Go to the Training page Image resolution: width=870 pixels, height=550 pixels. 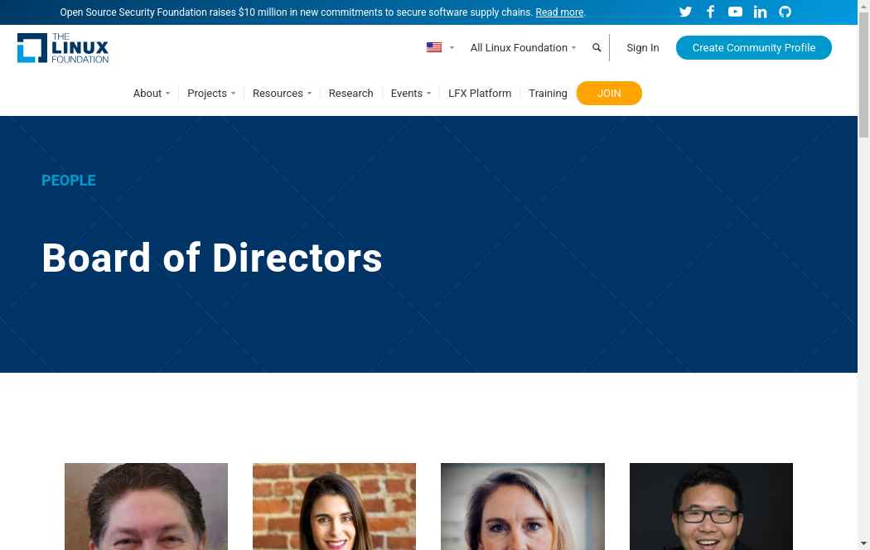[x=548, y=93]
